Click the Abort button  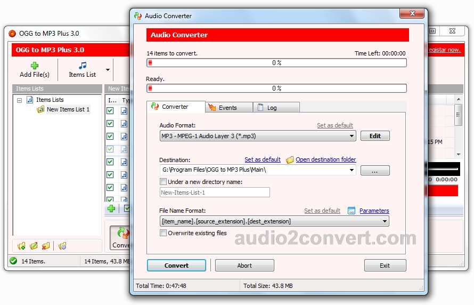[244, 266]
